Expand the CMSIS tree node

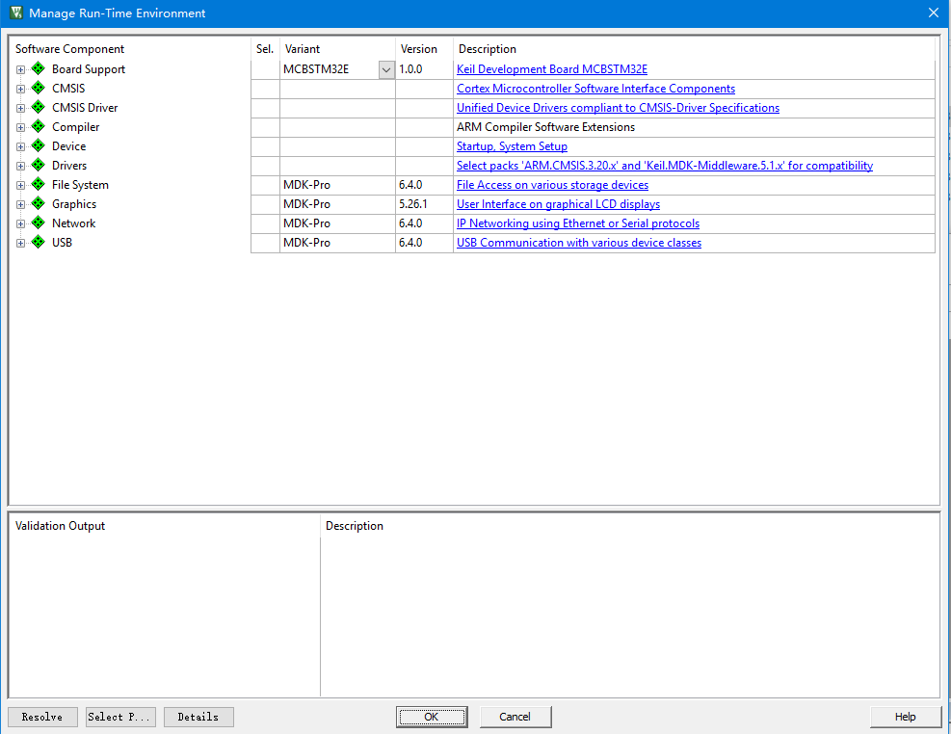point(20,89)
